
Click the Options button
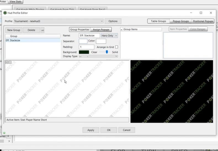click(x=113, y=21)
